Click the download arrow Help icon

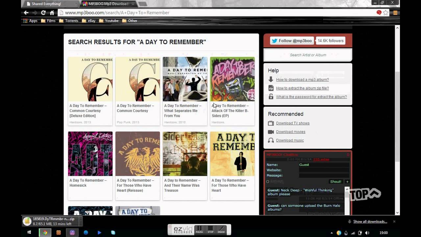click(x=271, y=79)
